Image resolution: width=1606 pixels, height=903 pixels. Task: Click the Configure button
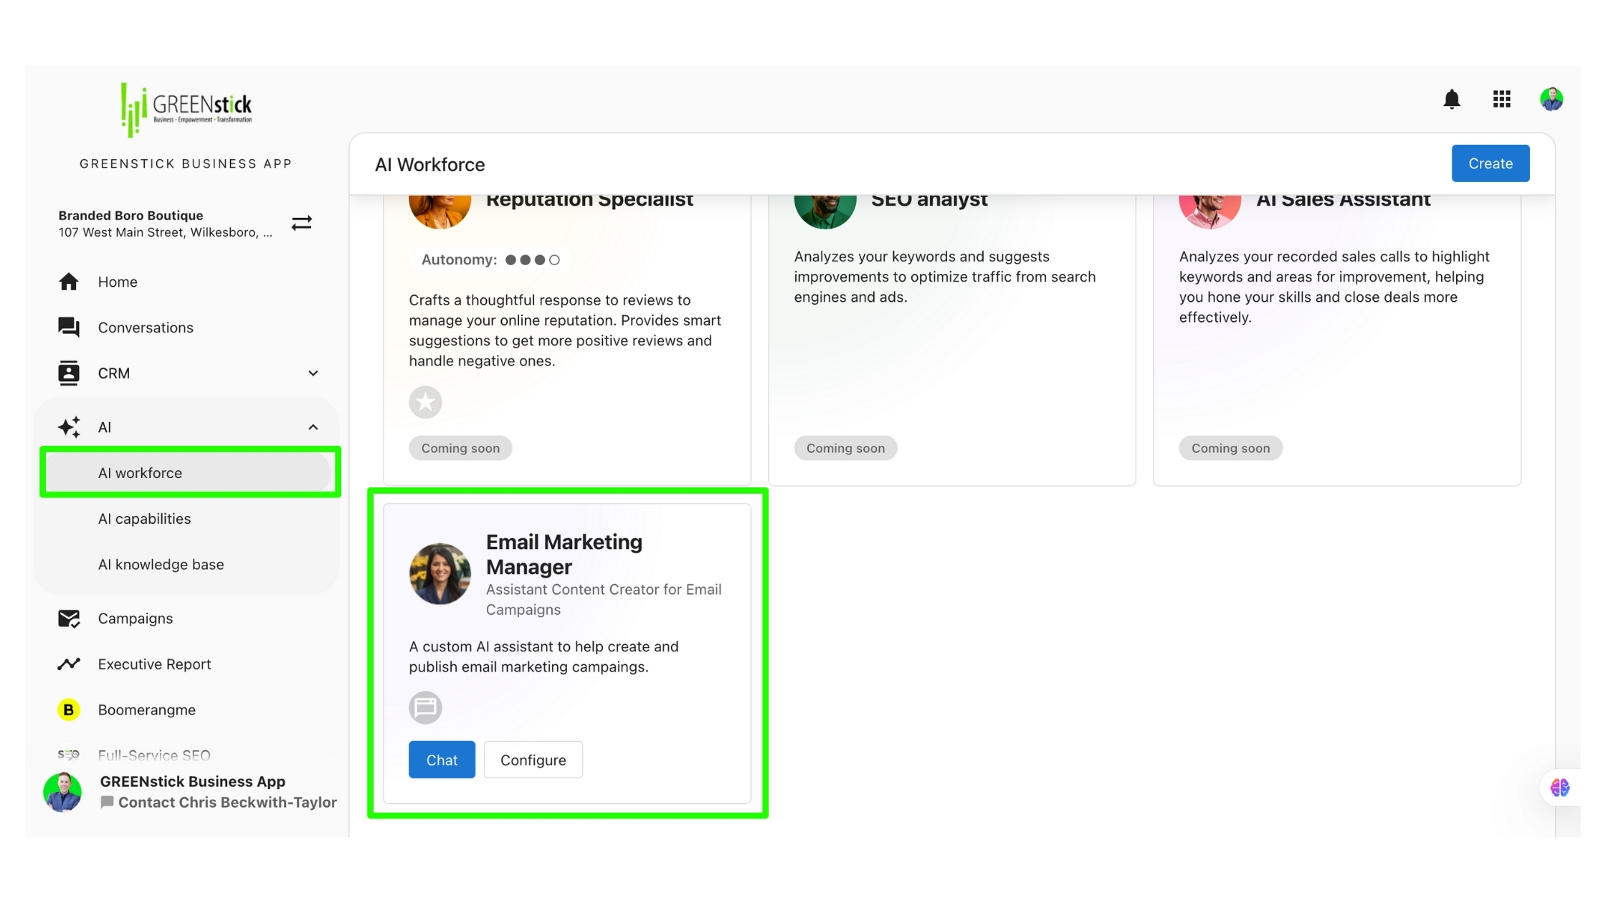point(533,760)
